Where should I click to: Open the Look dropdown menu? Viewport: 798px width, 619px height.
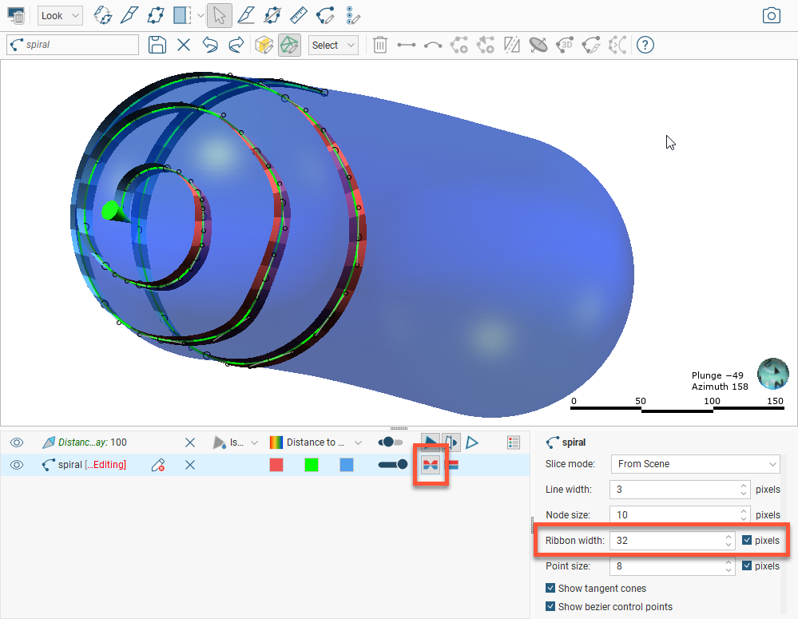coord(61,15)
